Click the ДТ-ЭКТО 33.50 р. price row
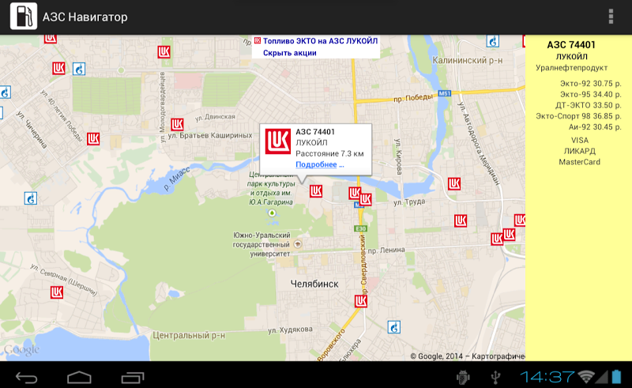 point(589,105)
